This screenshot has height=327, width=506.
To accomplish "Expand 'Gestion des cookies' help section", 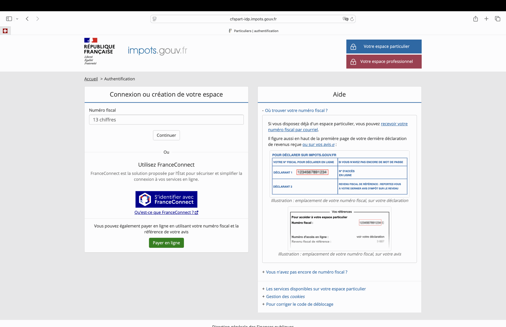I will [285, 296].
